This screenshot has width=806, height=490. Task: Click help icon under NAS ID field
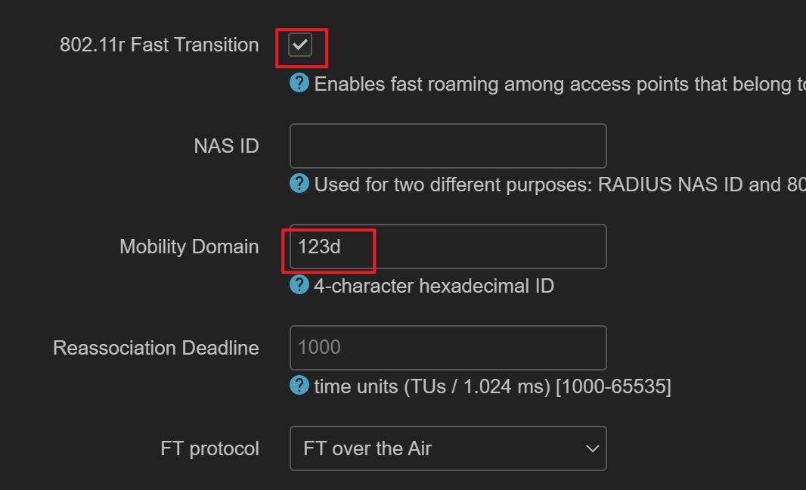click(299, 183)
